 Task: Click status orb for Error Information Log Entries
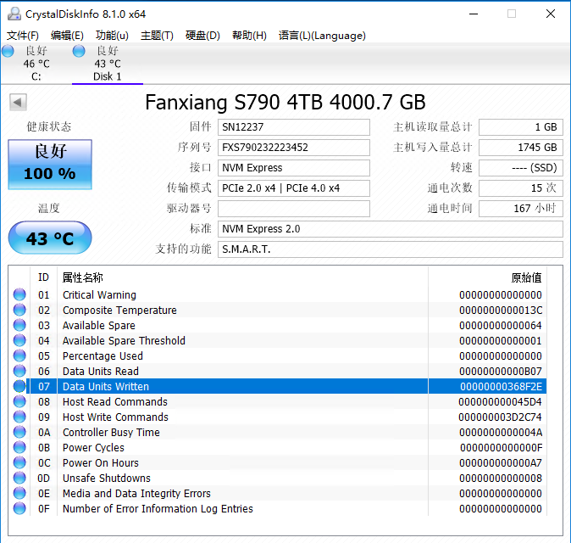point(19,508)
